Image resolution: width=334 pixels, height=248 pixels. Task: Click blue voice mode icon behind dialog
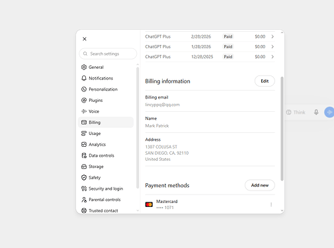329,112
